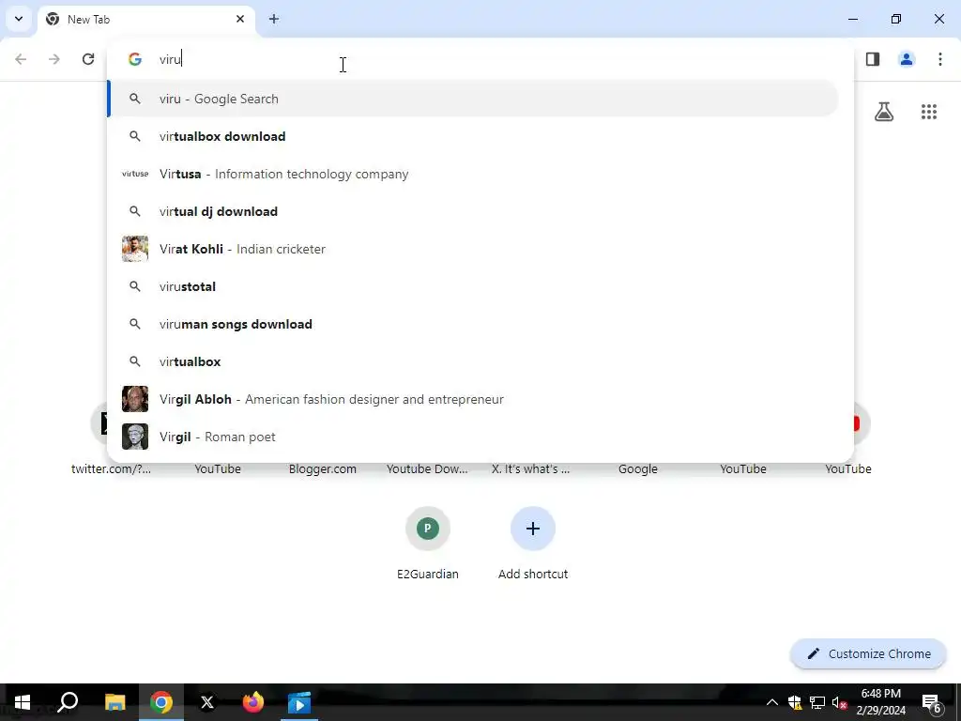Select Virgil Abloh fashion designer suggestion
Screen dimensions: 961x721
473,399
